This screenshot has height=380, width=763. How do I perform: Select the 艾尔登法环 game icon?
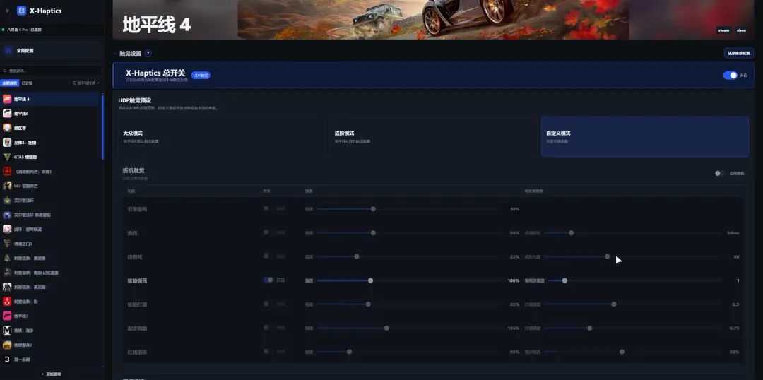point(7,201)
